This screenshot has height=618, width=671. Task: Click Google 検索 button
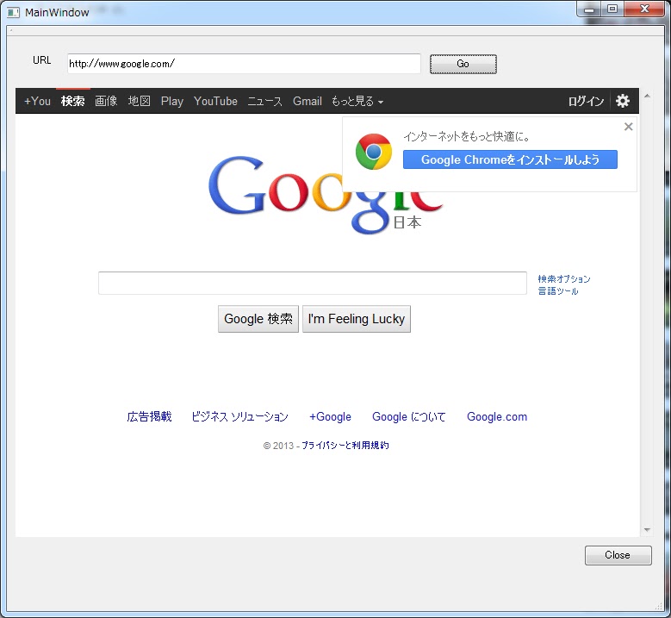coord(258,319)
